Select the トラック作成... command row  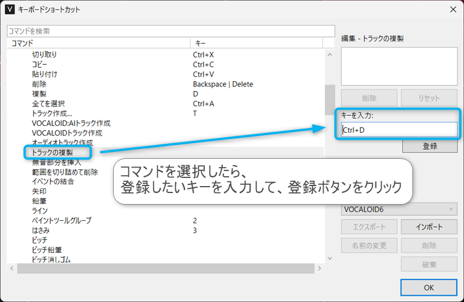pyautogui.click(x=165, y=113)
